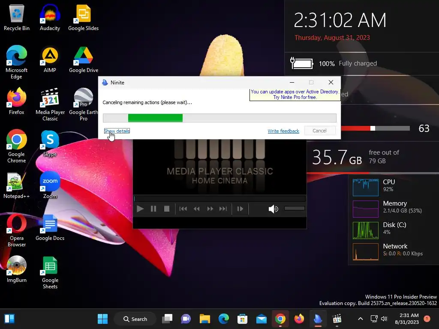Screen dimensions: 439x329
Task: Select the Google Drive desktop shortcut
Action: [x=84, y=59]
